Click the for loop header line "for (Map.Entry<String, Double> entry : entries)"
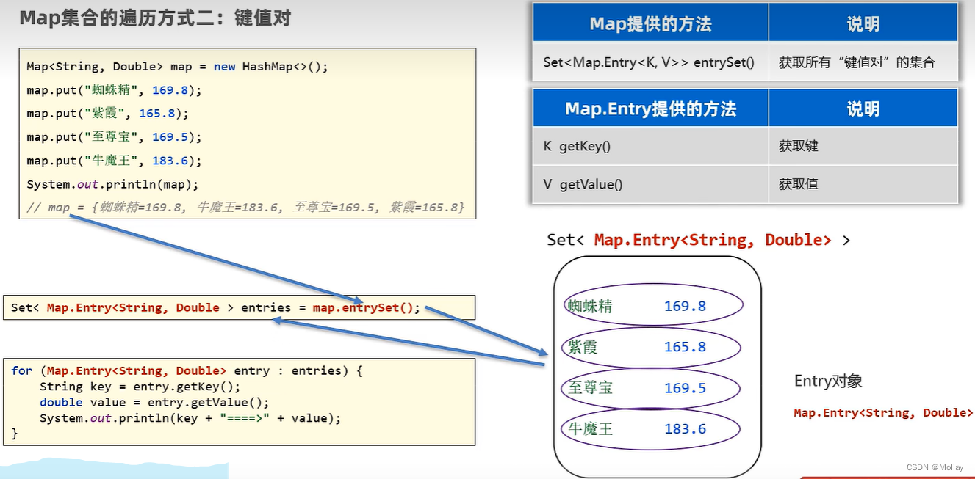This screenshot has width=975, height=479. (187, 370)
